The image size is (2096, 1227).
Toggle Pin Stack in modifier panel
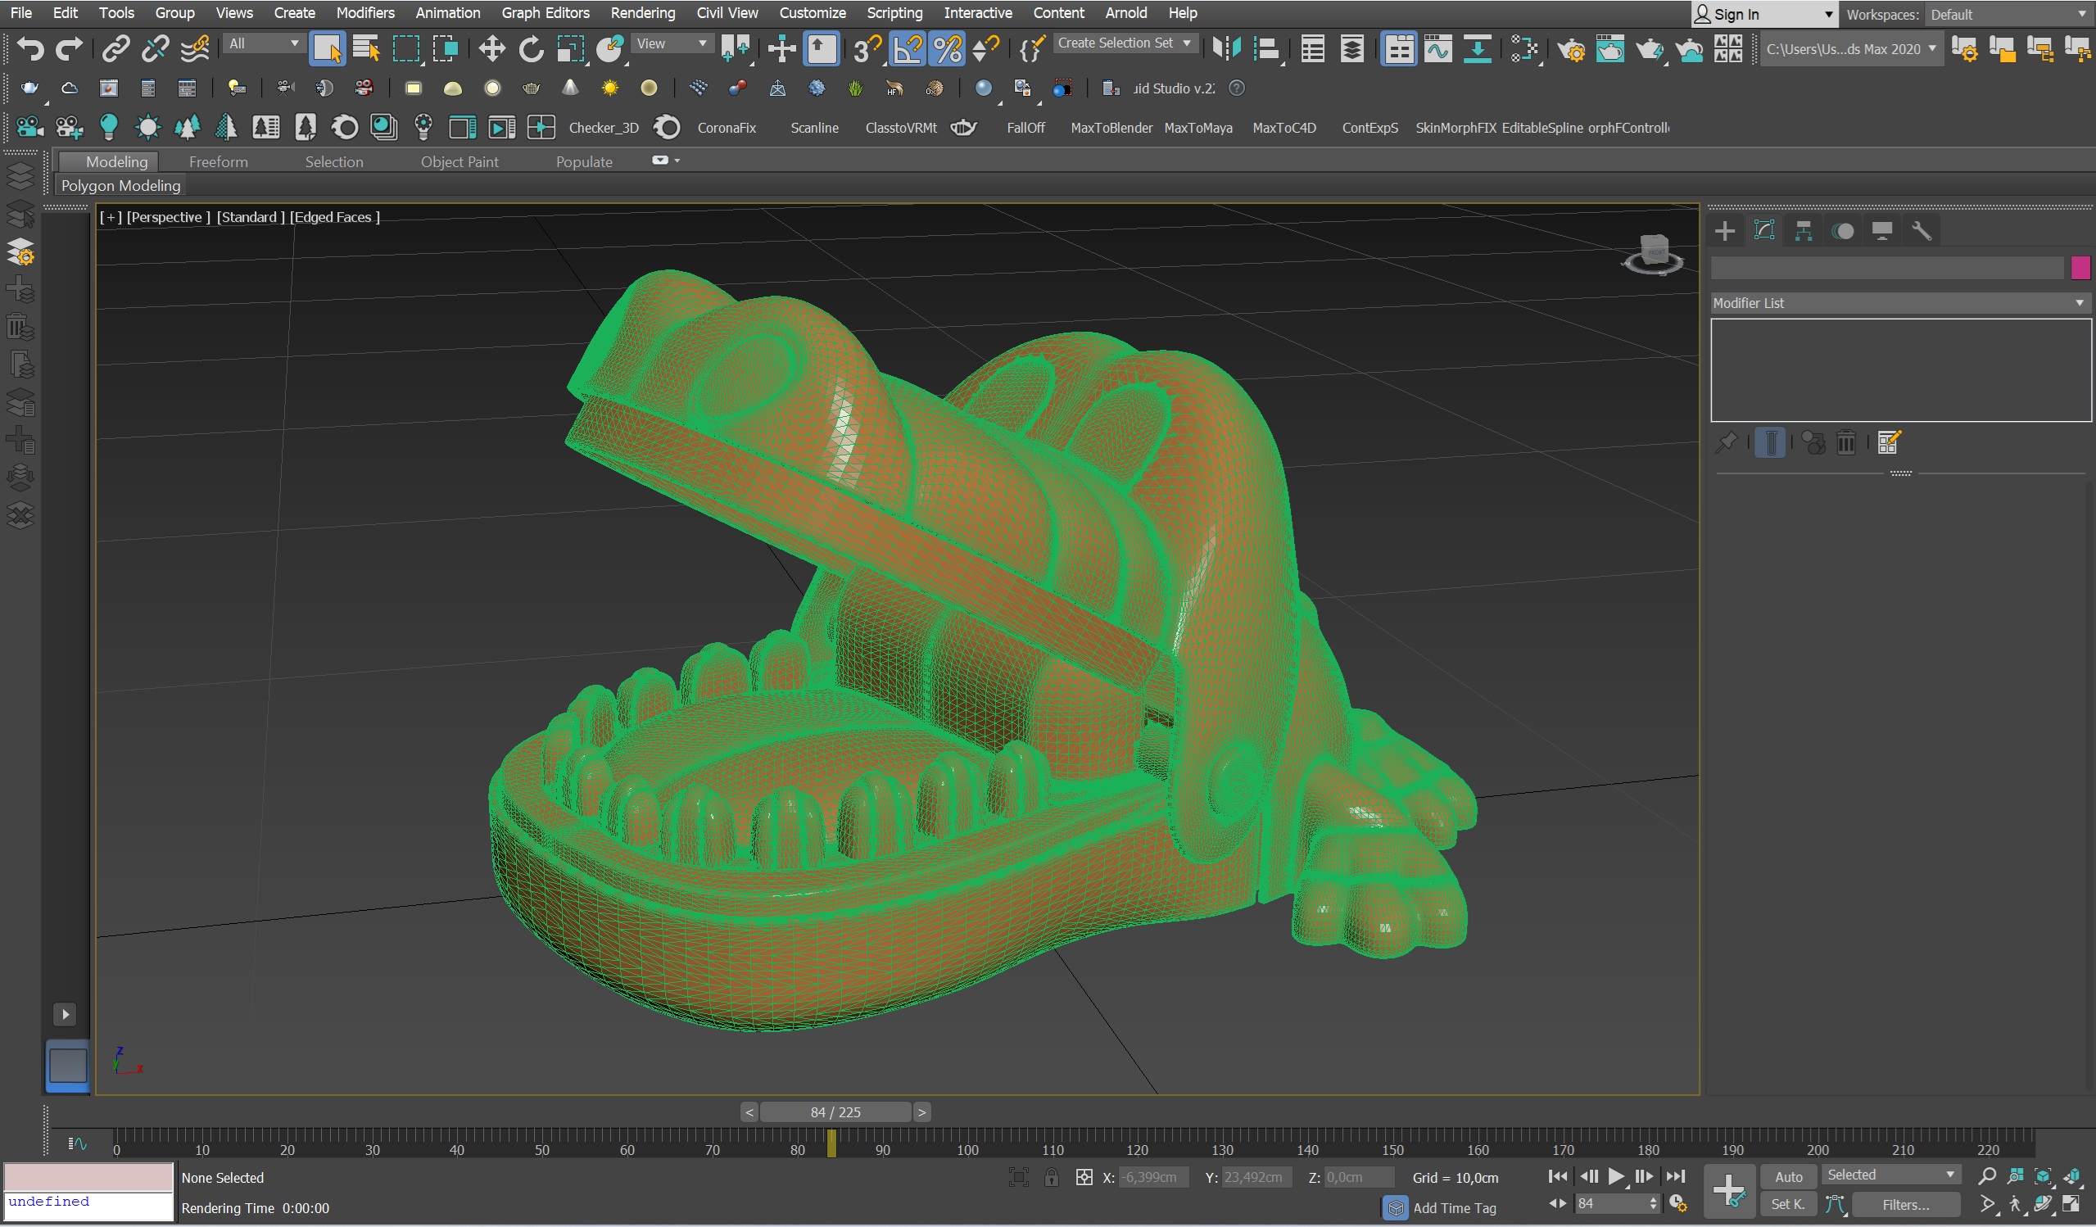(1726, 442)
